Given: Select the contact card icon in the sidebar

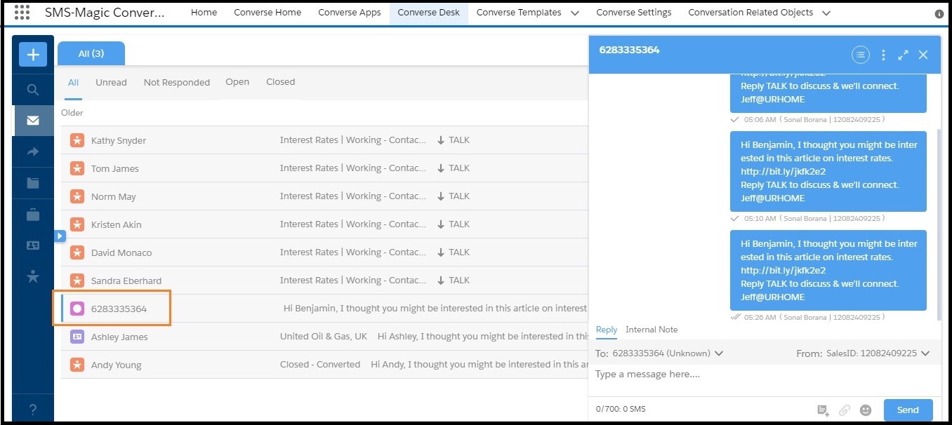Looking at the screenshot, I should tap(33, 245).
